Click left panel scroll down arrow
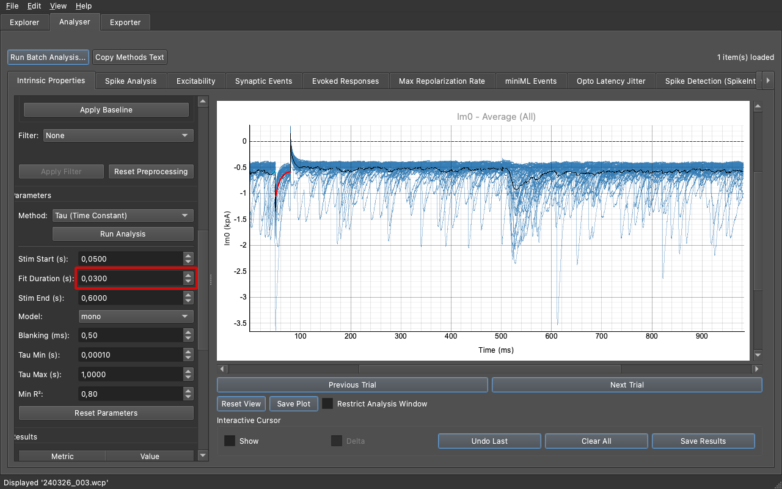This screenshot has width=782, height=489. pyautogui.click(x=203, y=455)
